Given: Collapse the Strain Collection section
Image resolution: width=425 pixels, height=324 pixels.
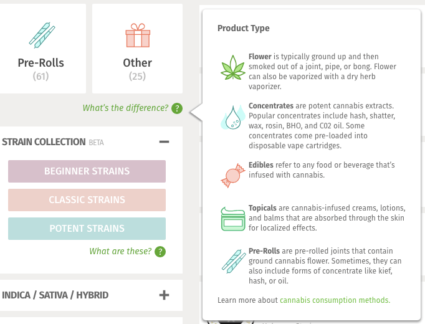Looking at the screenshot, I should [164, 142].
